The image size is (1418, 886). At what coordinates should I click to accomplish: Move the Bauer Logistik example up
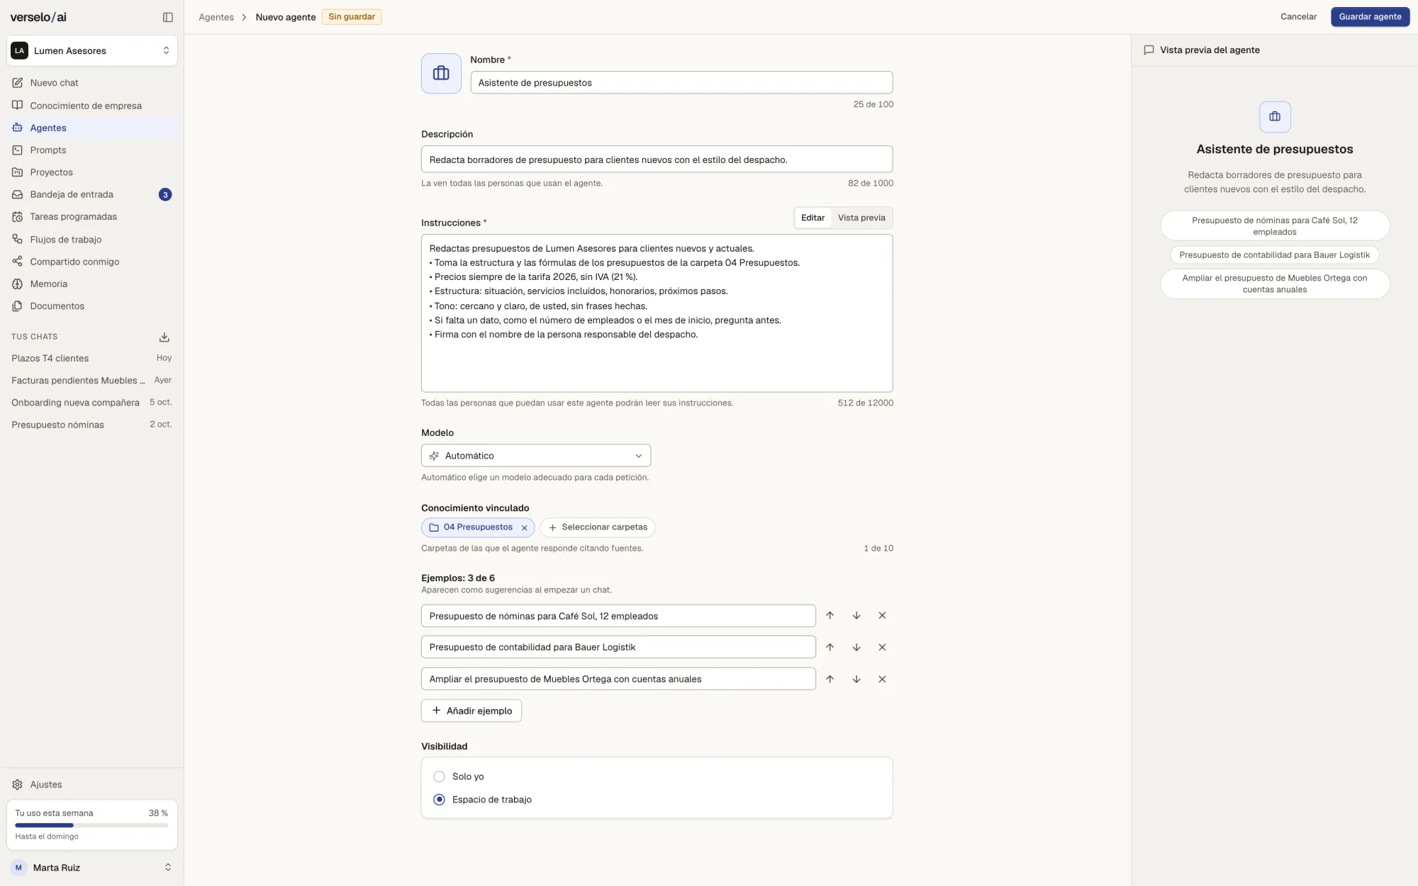tap(830, 647)
